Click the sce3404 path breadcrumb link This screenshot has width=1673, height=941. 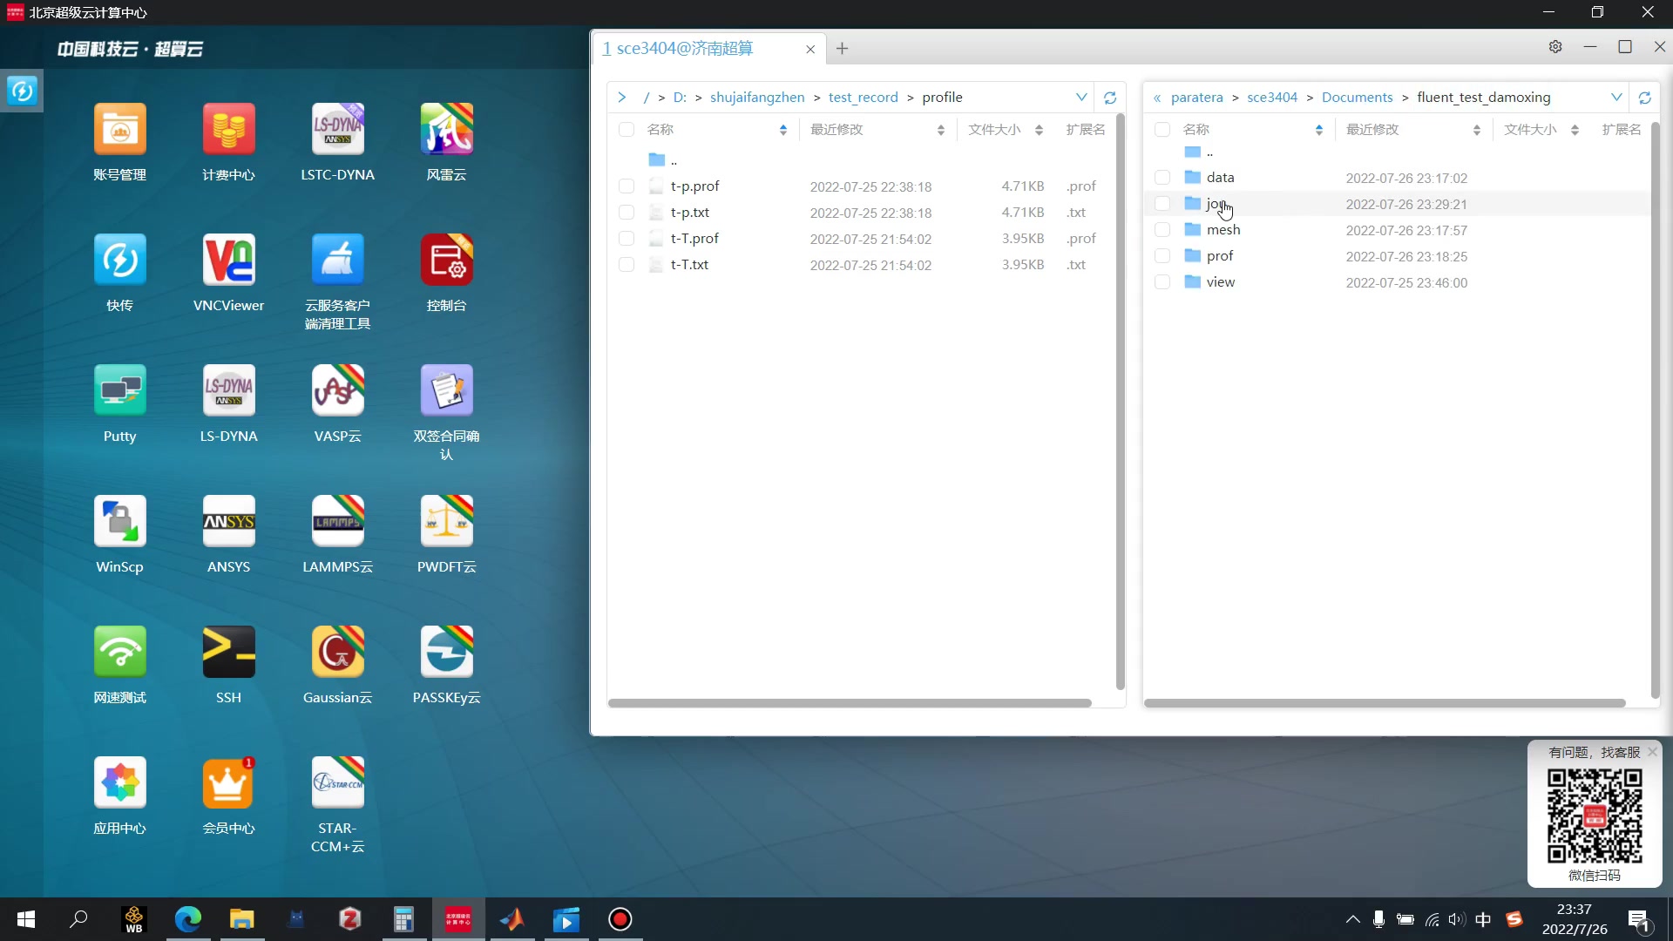coord(1273,97)
